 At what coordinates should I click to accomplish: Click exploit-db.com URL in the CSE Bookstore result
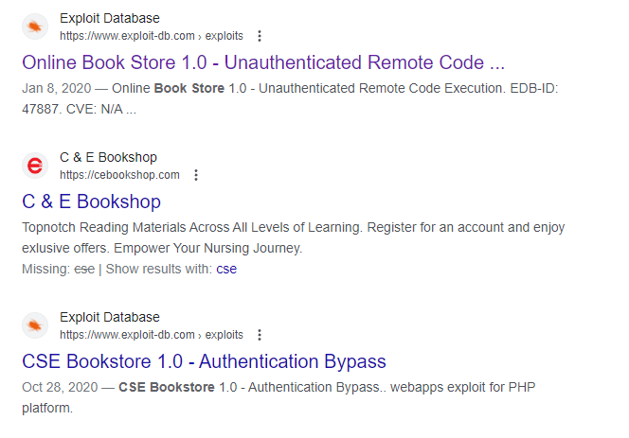coord(152,335)
